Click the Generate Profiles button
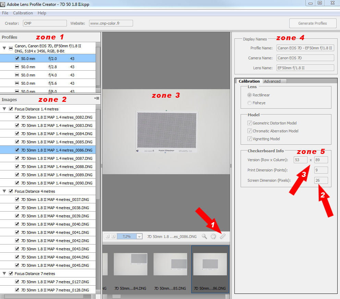The width and height of the screenshot is (340, 299). point(313,23)
